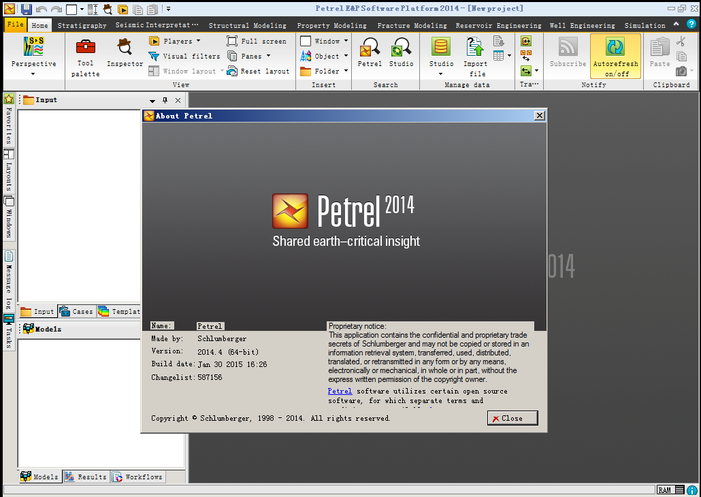This screenshot has width=701, height=497.
Task: Click the Players icon in quick access toolbar
Action: pyautogui.click(x=123, y=10)
